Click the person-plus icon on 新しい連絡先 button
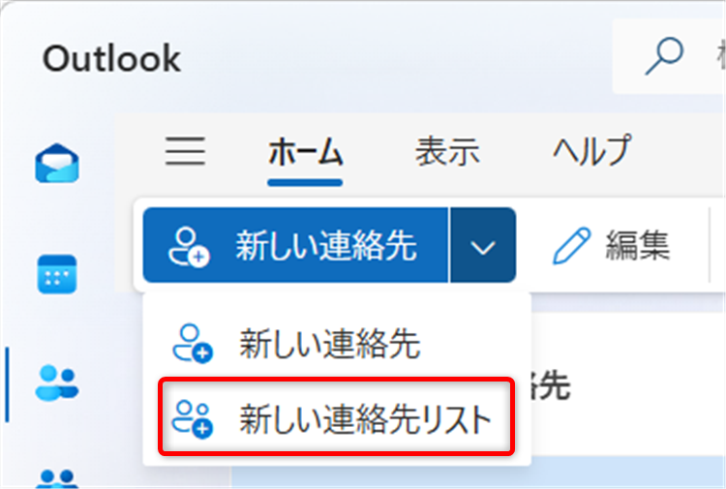 point(189,246)
